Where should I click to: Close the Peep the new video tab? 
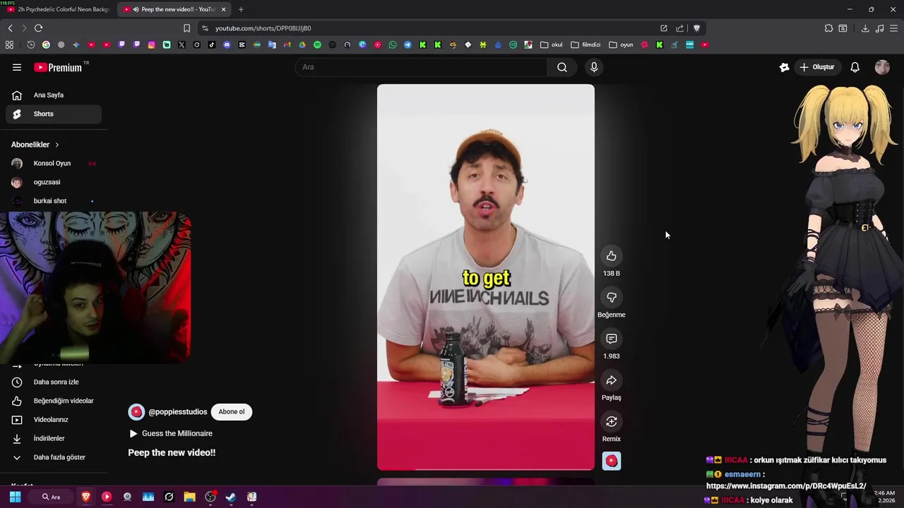click(223, 9)
